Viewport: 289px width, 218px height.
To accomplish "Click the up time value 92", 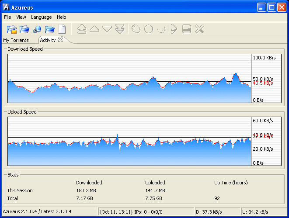I will pos(217,198).
